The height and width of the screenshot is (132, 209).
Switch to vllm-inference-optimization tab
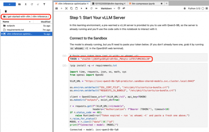tap(72, 3)
